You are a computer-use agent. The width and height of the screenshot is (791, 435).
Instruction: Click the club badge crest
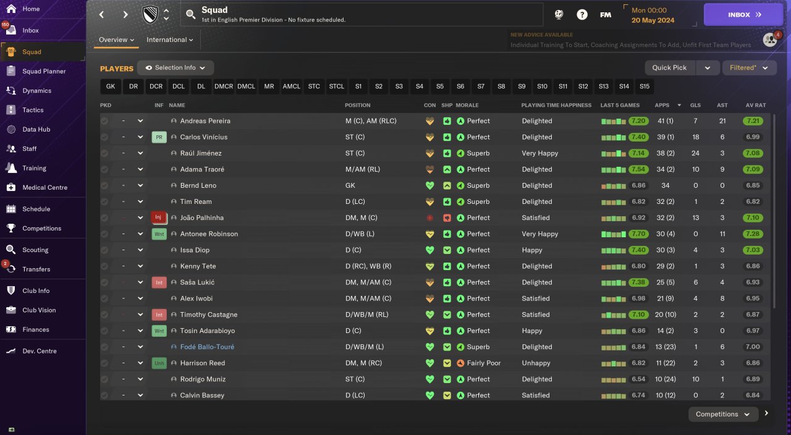151,14
